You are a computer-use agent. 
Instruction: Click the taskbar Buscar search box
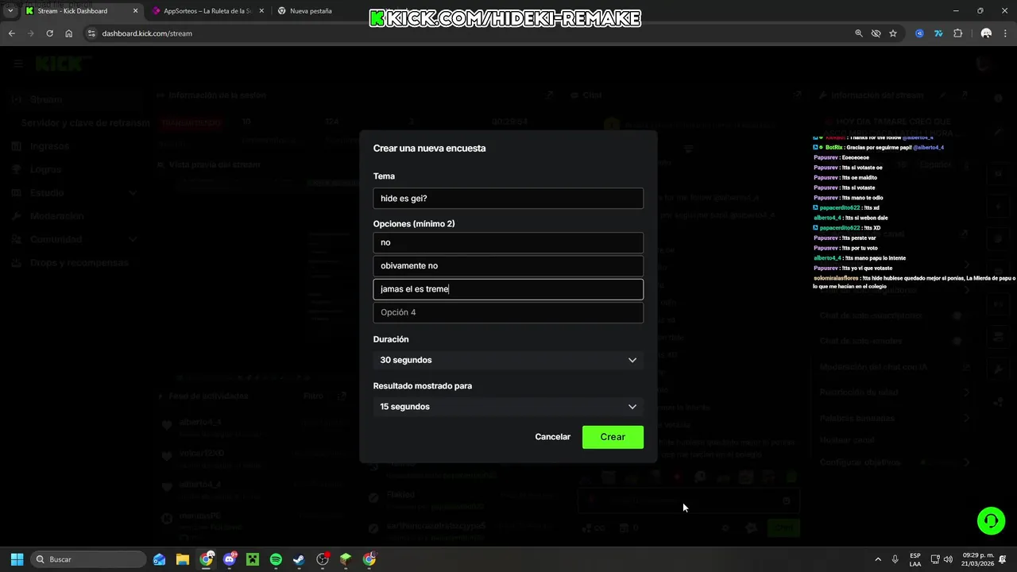pos(89,559)
